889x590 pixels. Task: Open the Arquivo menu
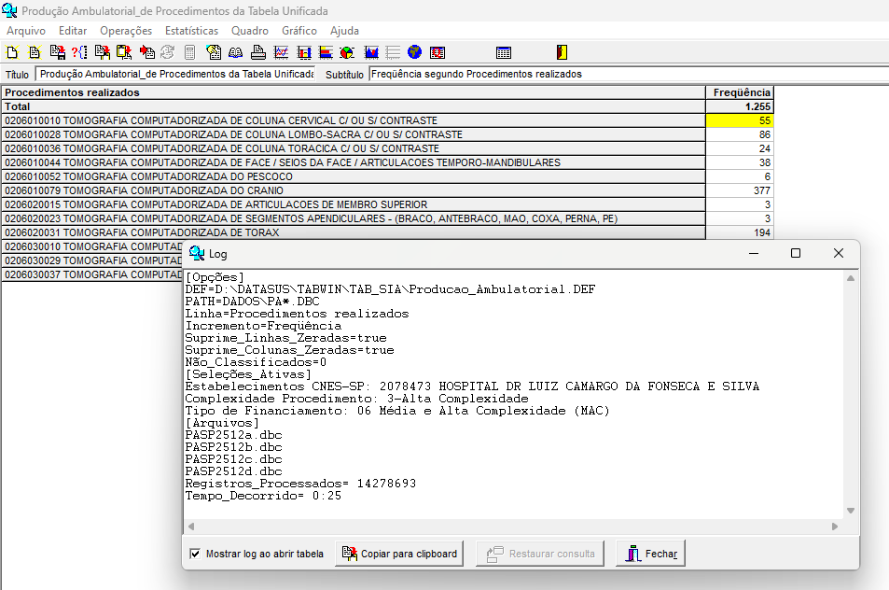(x=26, y=31)
